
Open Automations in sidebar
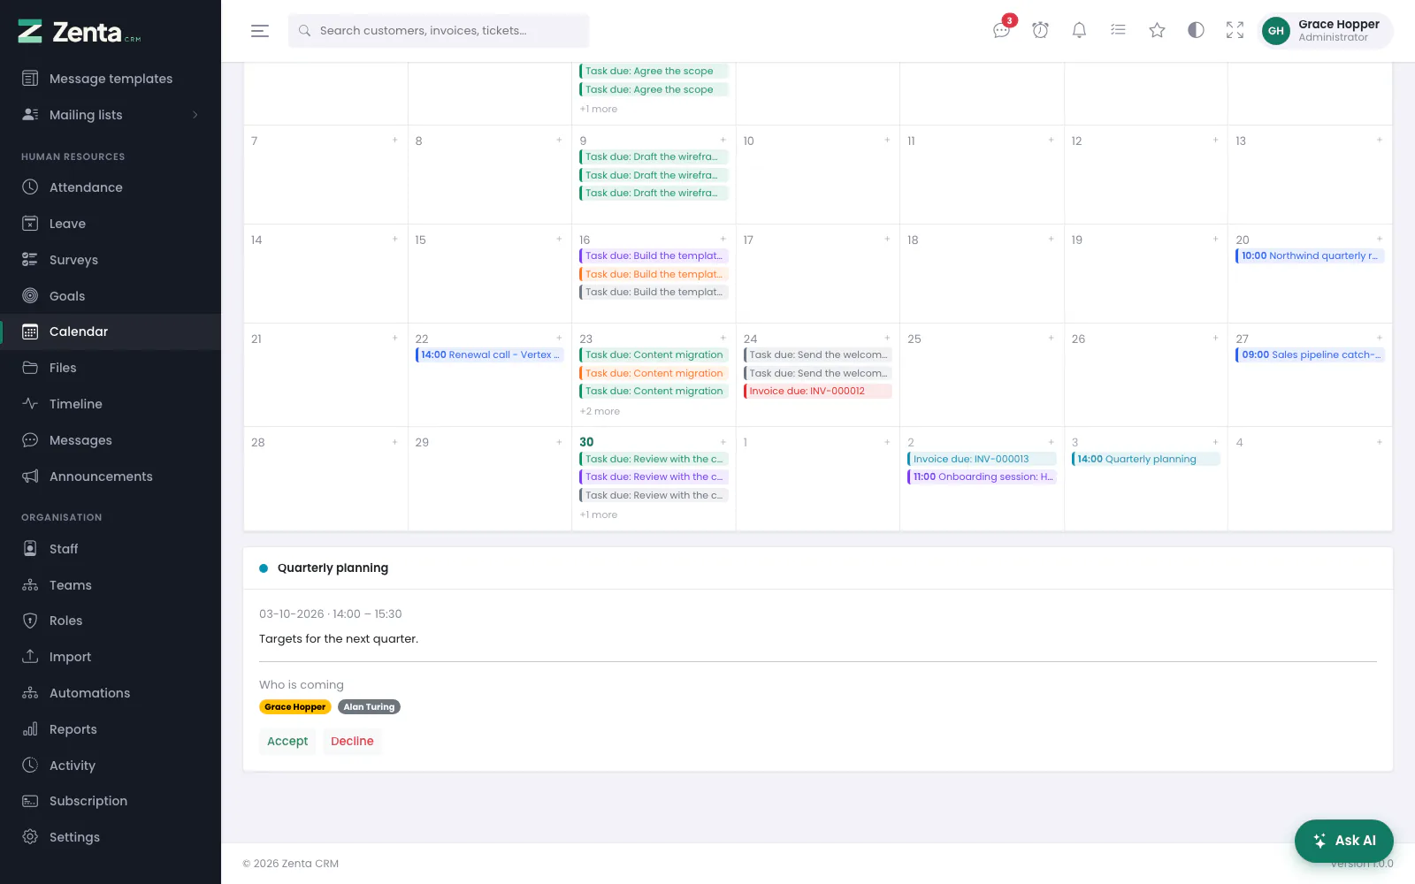tap(111, 693)
